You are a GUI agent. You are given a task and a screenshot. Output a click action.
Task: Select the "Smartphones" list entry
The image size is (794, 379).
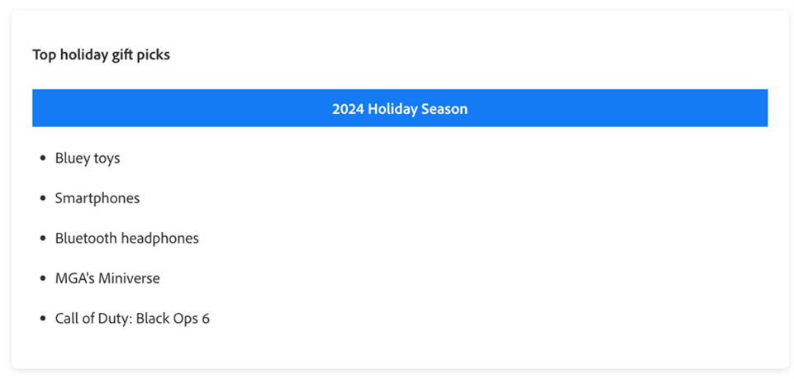tap(97, 198)
